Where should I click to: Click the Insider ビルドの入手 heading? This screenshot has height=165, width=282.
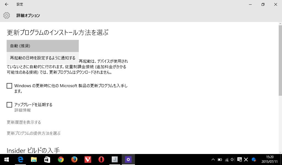(x=33, y=150)
